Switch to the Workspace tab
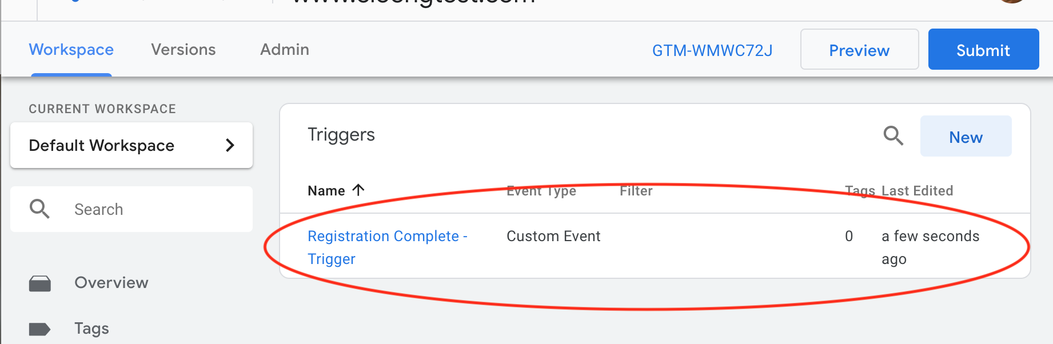 [x=71, y=50]
